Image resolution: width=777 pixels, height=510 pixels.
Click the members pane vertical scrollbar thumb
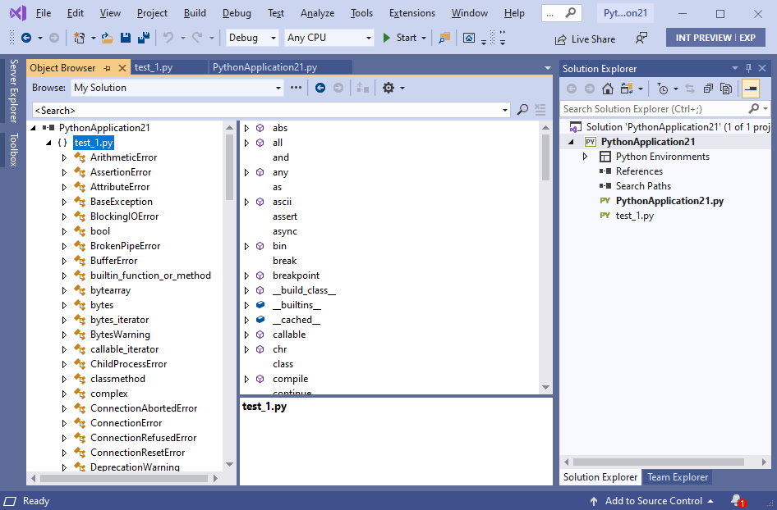545,157
